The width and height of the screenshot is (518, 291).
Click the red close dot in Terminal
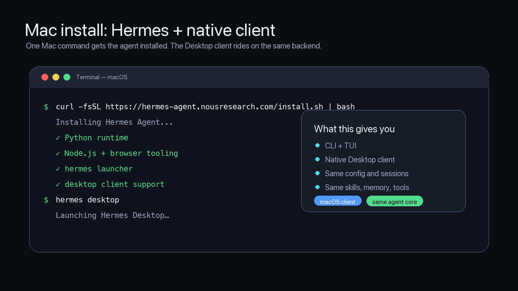click(x=45, y=77)
